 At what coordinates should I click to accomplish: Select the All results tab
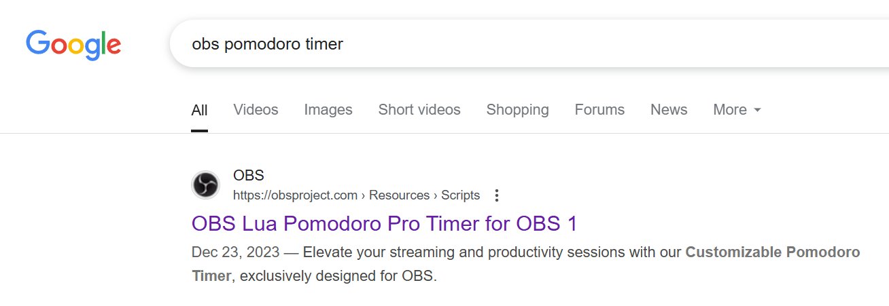pyautogui.click(x=199, y=110)
